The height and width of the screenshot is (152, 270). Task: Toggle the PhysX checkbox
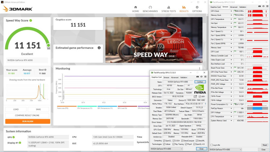click(186, 144)
